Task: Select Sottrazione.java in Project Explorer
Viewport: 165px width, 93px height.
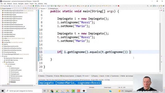Action: pyautogui.click(x=15, y=80)
